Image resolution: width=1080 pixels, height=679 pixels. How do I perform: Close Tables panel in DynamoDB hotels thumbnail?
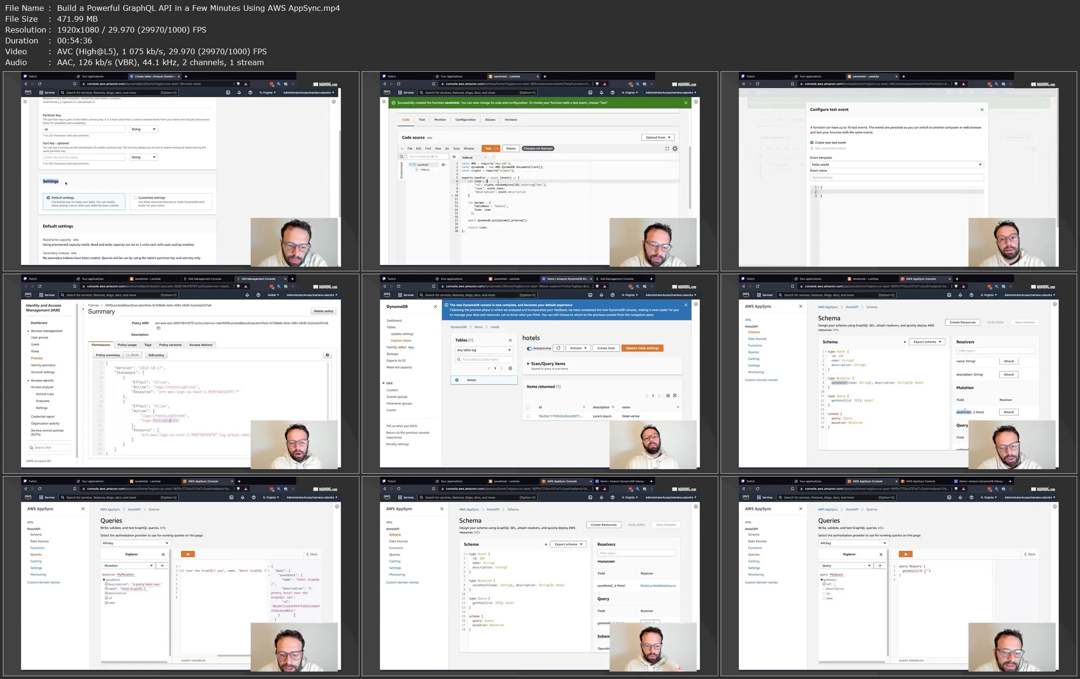(510, 340)
